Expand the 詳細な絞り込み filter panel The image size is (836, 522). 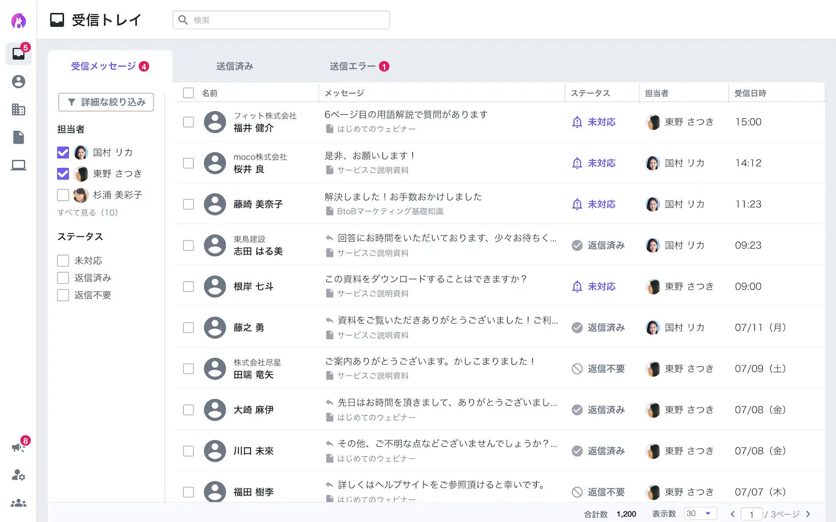click(106, 102)
